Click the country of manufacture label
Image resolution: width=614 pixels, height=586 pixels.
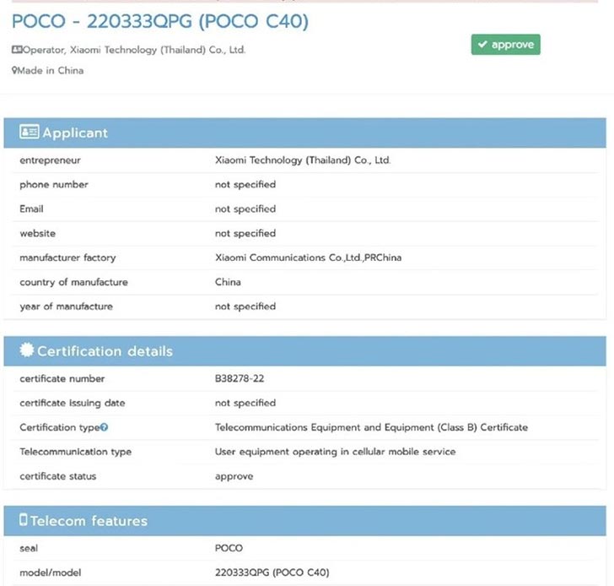(73, 282)
